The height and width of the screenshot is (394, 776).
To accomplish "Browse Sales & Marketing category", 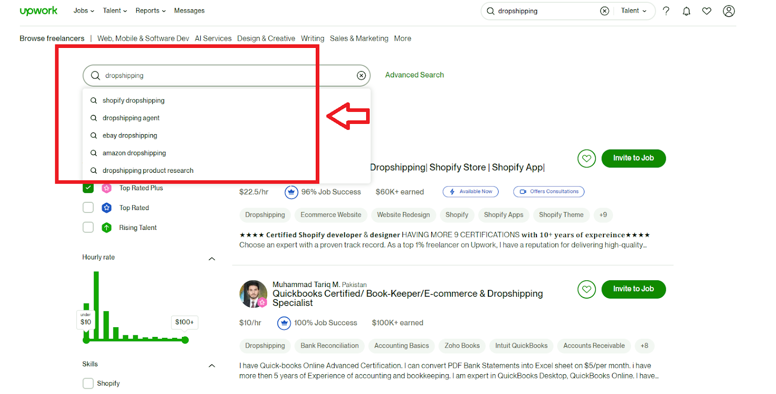I will (359, 38).
